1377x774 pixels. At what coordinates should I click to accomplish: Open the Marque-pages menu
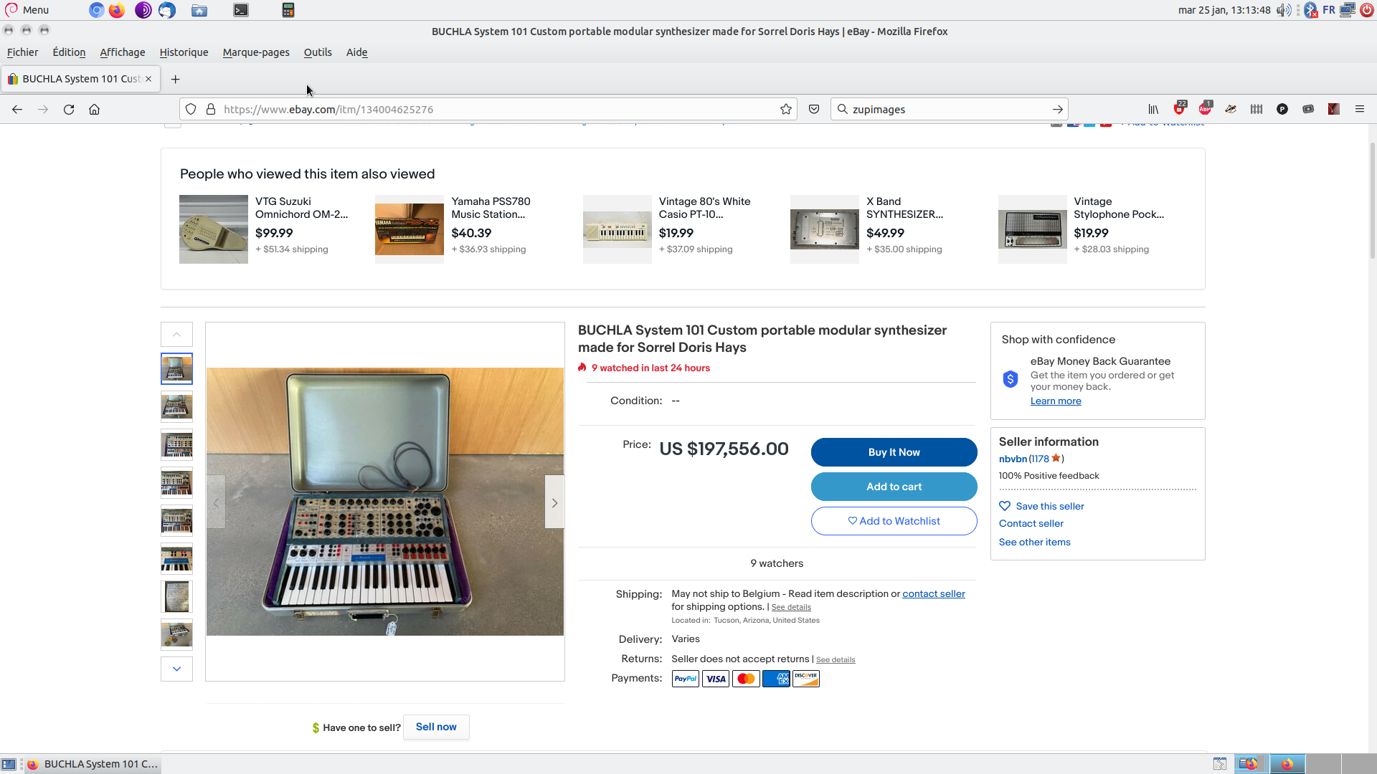256,52
